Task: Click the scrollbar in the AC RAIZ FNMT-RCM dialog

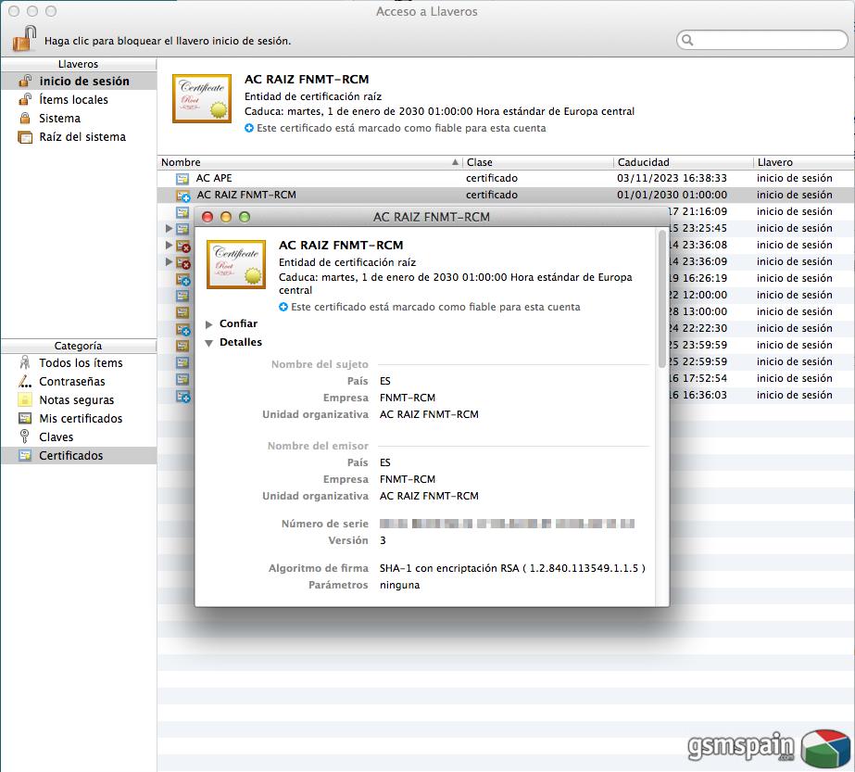Action: click(x=662, y=299)
